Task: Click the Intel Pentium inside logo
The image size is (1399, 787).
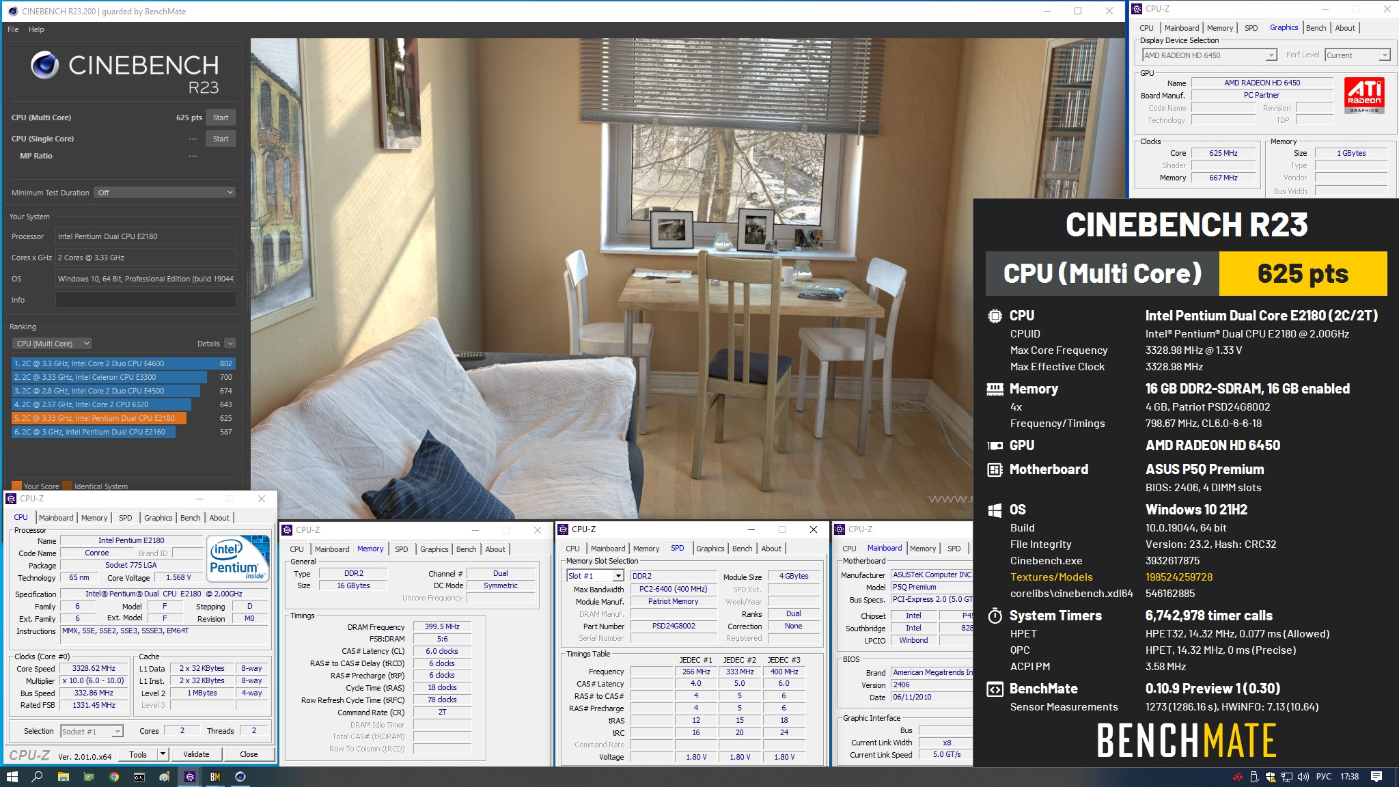Action: click(x=238, y=559)
